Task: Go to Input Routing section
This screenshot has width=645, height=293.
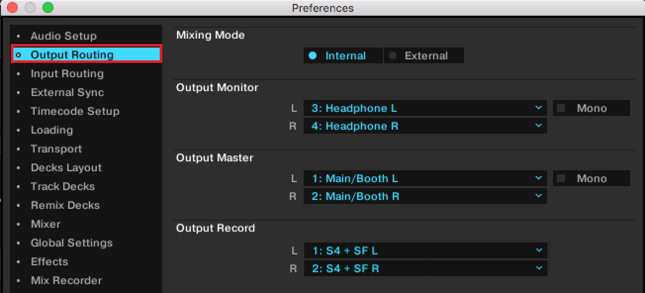Action: click(67, 74)
